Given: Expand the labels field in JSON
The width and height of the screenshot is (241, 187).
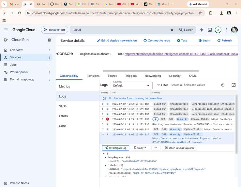Looking at the screenshot, I should click(105, 165).
